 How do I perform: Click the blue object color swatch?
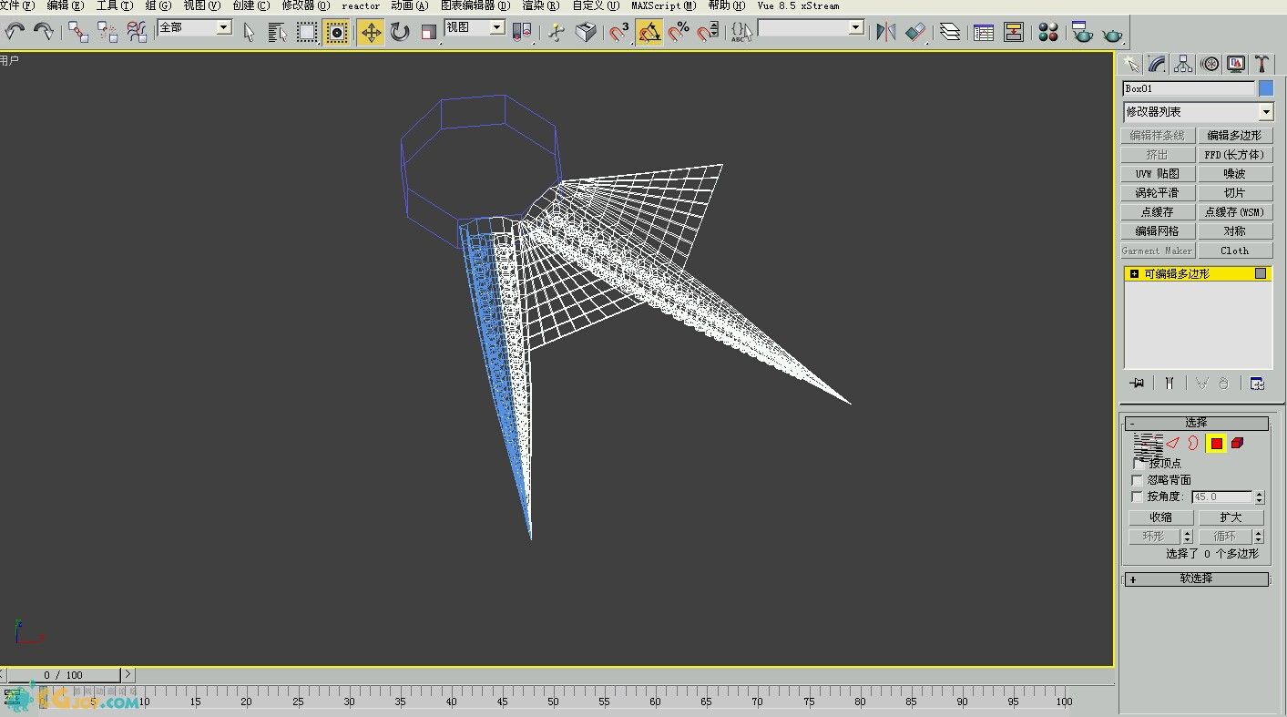tap(1266, 88)
